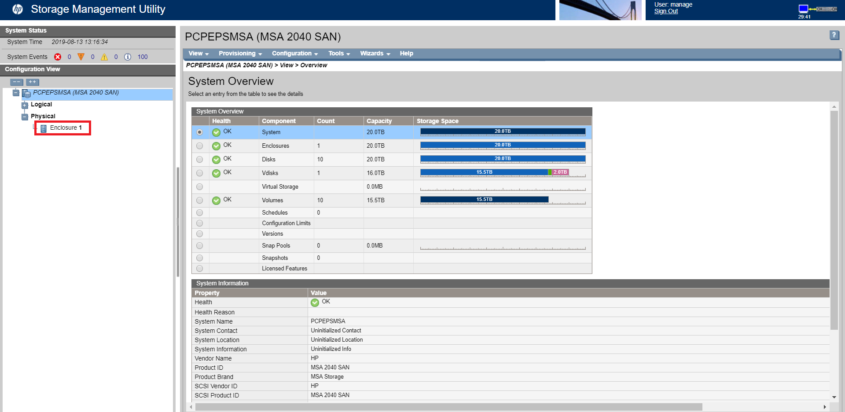The image size is (845, 412).
Task: Click the informational events count 100
Action: tap(143, 57)
